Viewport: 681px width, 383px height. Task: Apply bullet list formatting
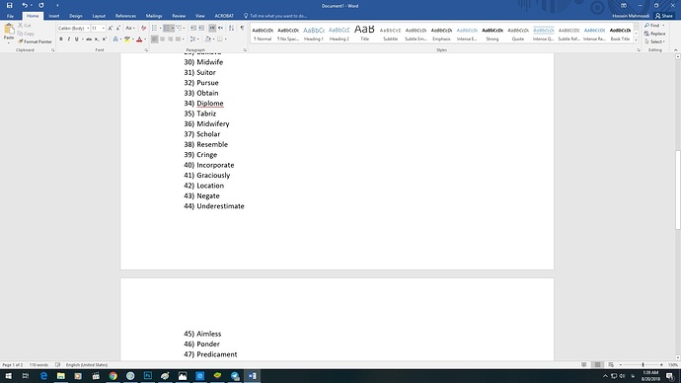[155, 28]
